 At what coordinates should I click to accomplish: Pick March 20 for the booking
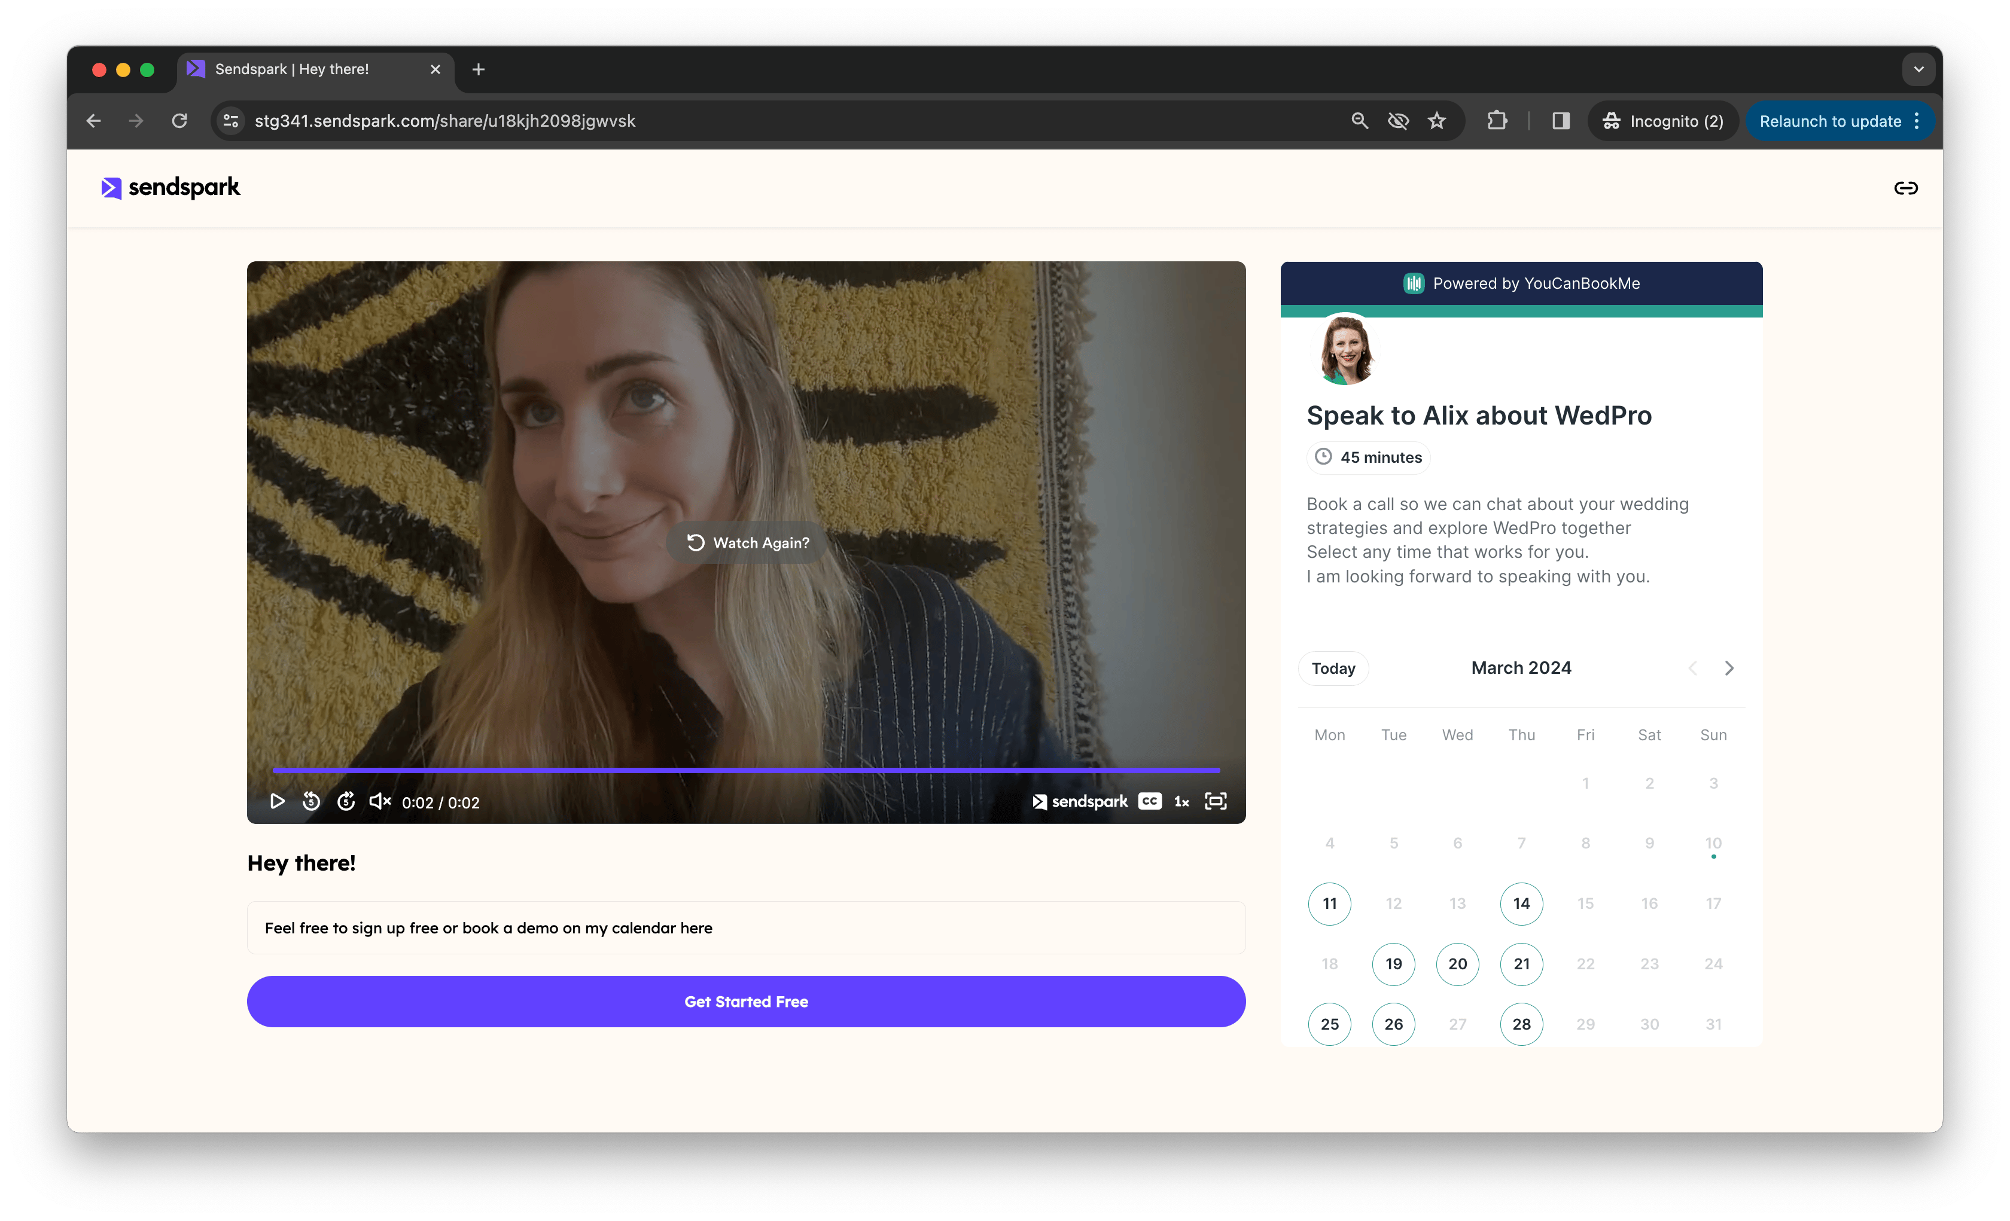coord(1458,964)
